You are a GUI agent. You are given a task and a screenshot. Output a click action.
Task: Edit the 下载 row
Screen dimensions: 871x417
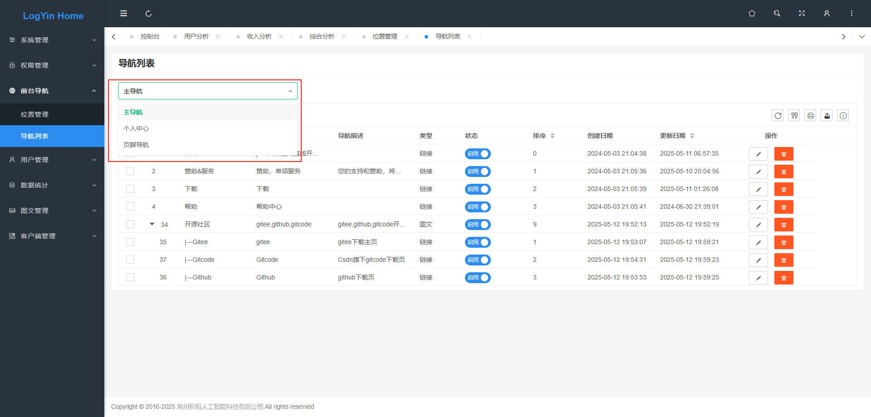point(758,189)
